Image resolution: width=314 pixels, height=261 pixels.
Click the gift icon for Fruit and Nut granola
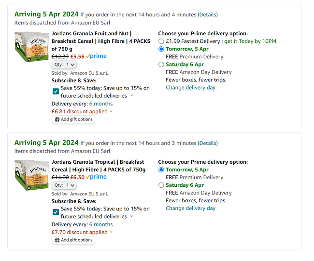tap(57, 119)
